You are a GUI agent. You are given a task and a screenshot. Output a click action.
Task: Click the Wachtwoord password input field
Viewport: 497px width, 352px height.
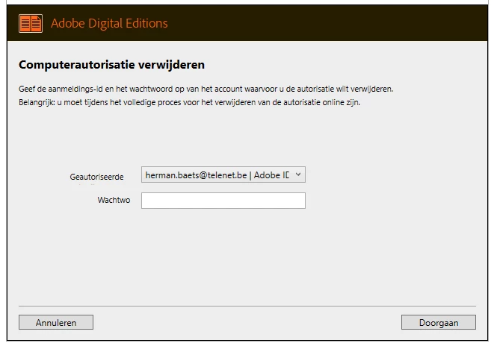coord(223,201)
